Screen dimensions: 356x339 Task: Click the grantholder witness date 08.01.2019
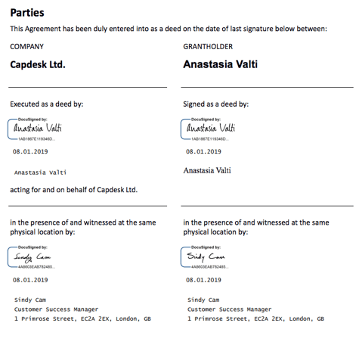click(203, 280)
